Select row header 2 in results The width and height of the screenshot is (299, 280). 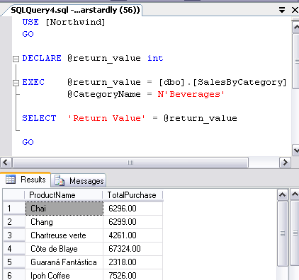(13, 222)
